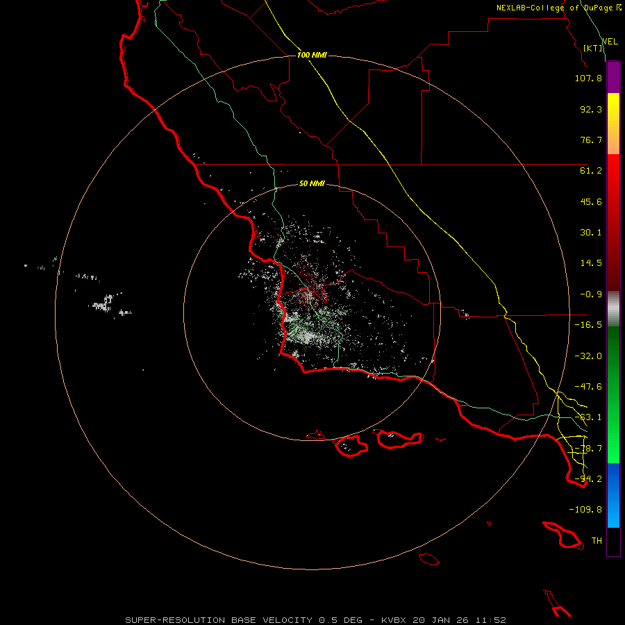Click the purple segment of color bar
Viewport: 625px width, 625px height.
point(613,78)
